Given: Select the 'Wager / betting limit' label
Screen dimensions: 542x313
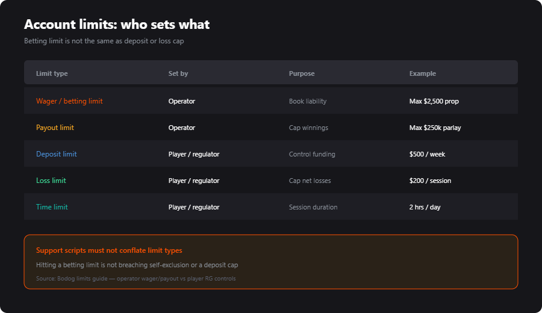Looking at the screenshot, I should (69, 101).
